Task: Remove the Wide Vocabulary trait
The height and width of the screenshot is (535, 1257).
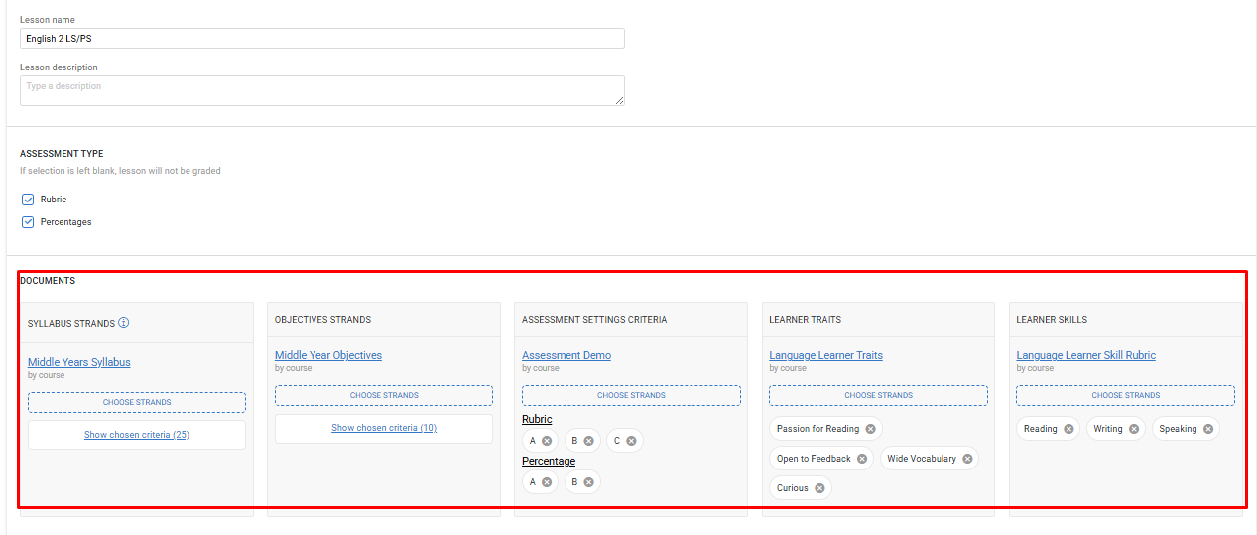Action: tap(967, 459)
